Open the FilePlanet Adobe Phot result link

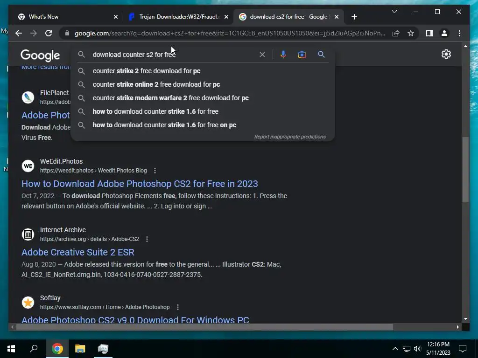pyautogui.click(x=46, y=115)
